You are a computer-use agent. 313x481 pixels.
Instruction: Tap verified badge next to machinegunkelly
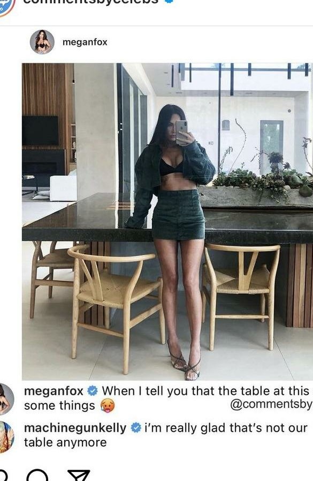point(136,428)
